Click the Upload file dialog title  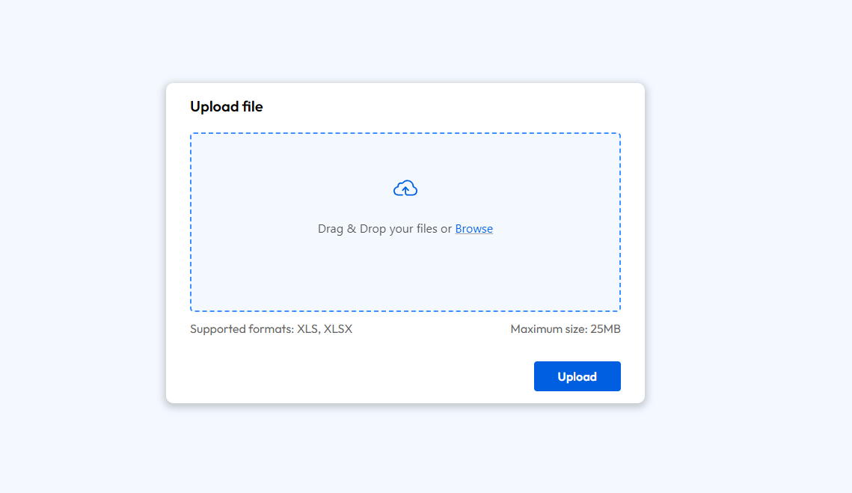click(x=227, y=106)
